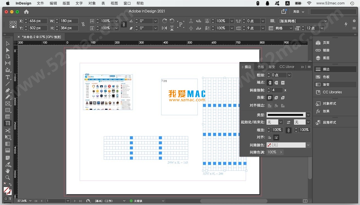Select the Zoom magnifier tool

point(8,178)
